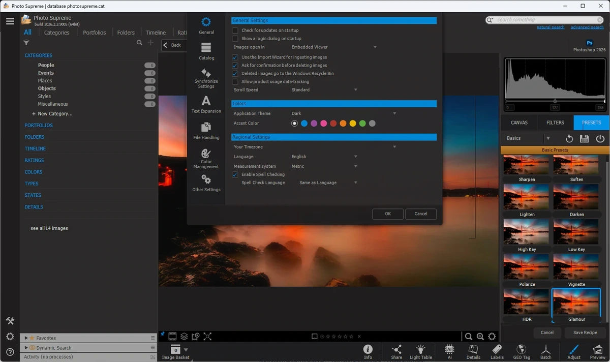Toggle Enable Spell Checking checkbox
Screen dimensions: 610x362
[x=235, y=175]
